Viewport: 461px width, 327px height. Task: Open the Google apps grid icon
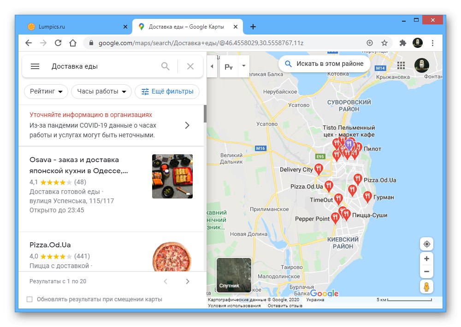point(401,65)
